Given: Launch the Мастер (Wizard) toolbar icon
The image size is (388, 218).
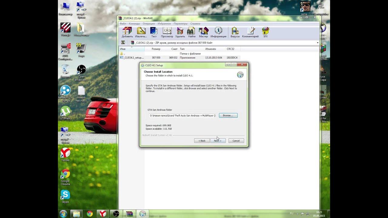Looking at the screenshot, I should click(203, 32).
